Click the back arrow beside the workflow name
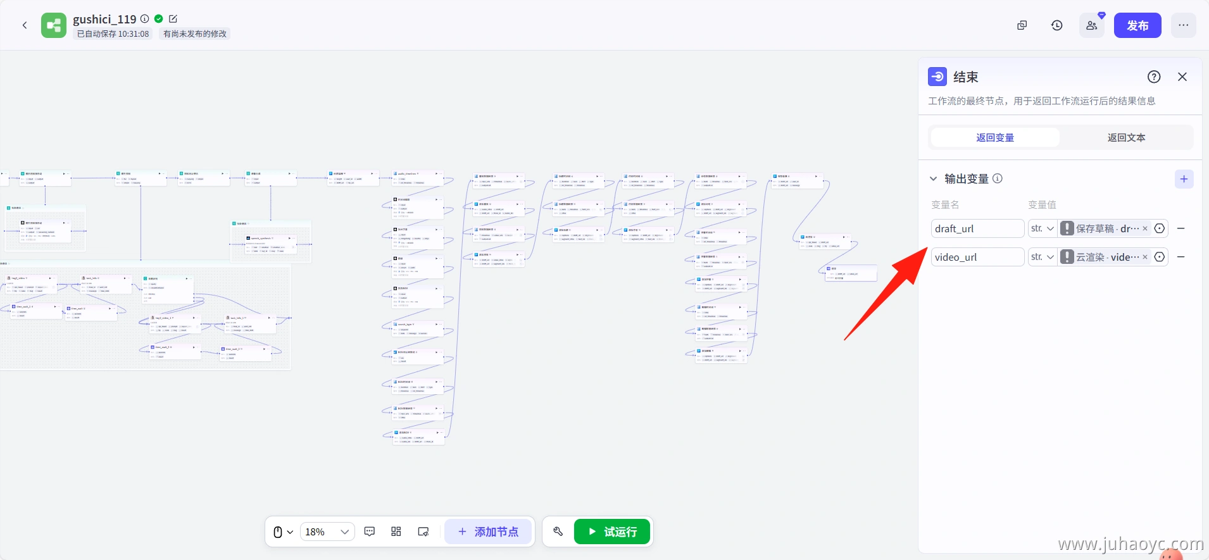This screenshot has height=560, width=1209. 25,25
